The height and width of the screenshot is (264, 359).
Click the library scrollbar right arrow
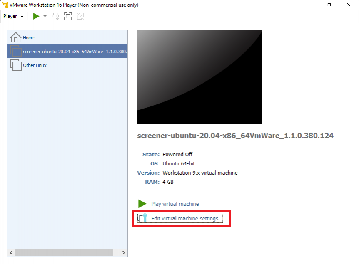pyautogui.click(x=124, y=252)
